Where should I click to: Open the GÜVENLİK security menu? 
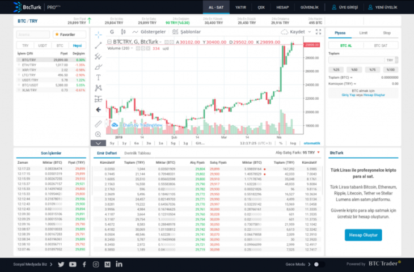coord(310,7)
